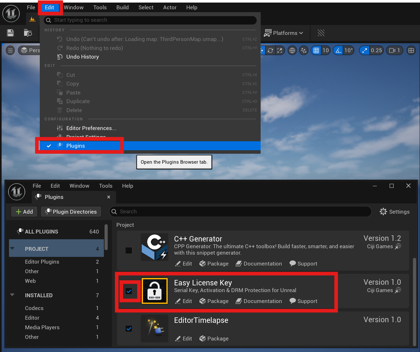Open the Select menu
Viewport: 420px width, 352px height.
(146, 7)
